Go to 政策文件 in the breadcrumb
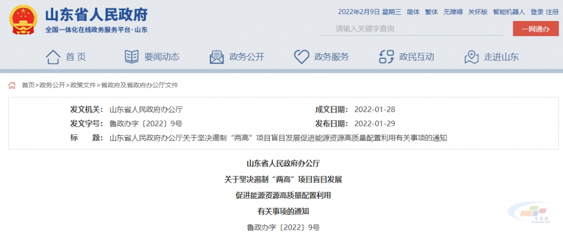The width and height of the screenshot is (563, 235). click(83, 85)
